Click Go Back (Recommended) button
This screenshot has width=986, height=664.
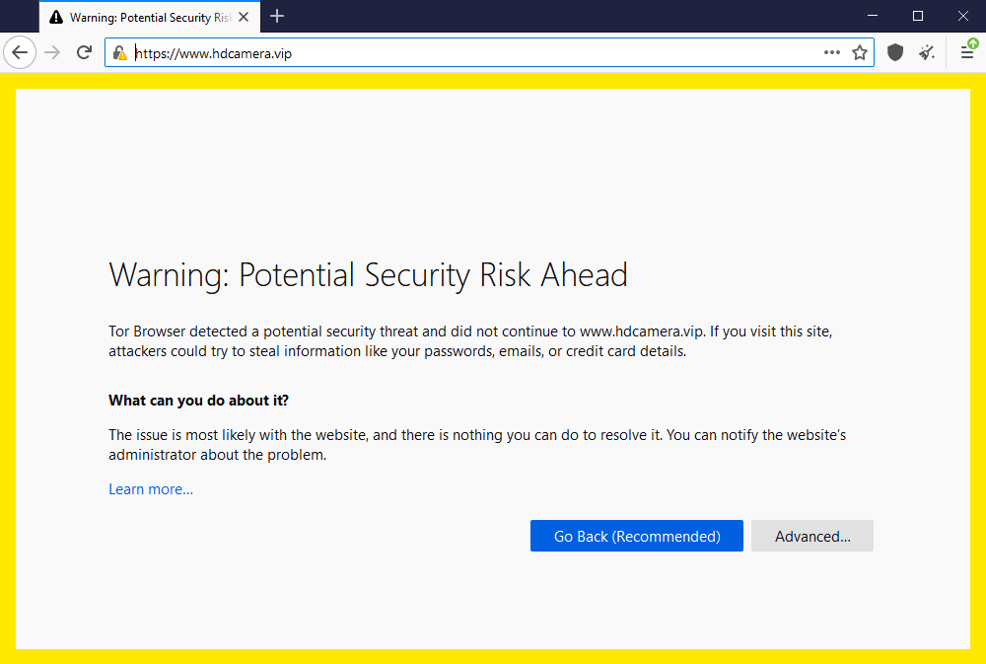(636, 536)
